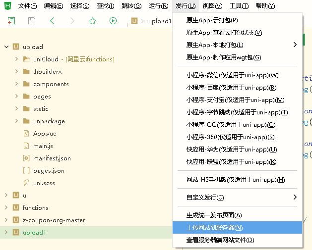Click the ui project icon

[x=16, y=195]
